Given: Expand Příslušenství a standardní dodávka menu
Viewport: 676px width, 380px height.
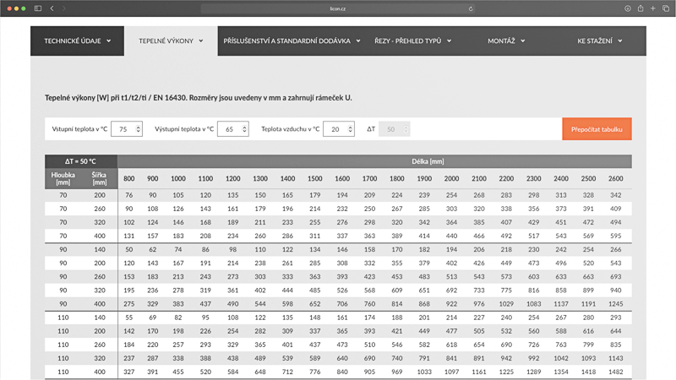Looking at the screenshot, I should 292,41.
